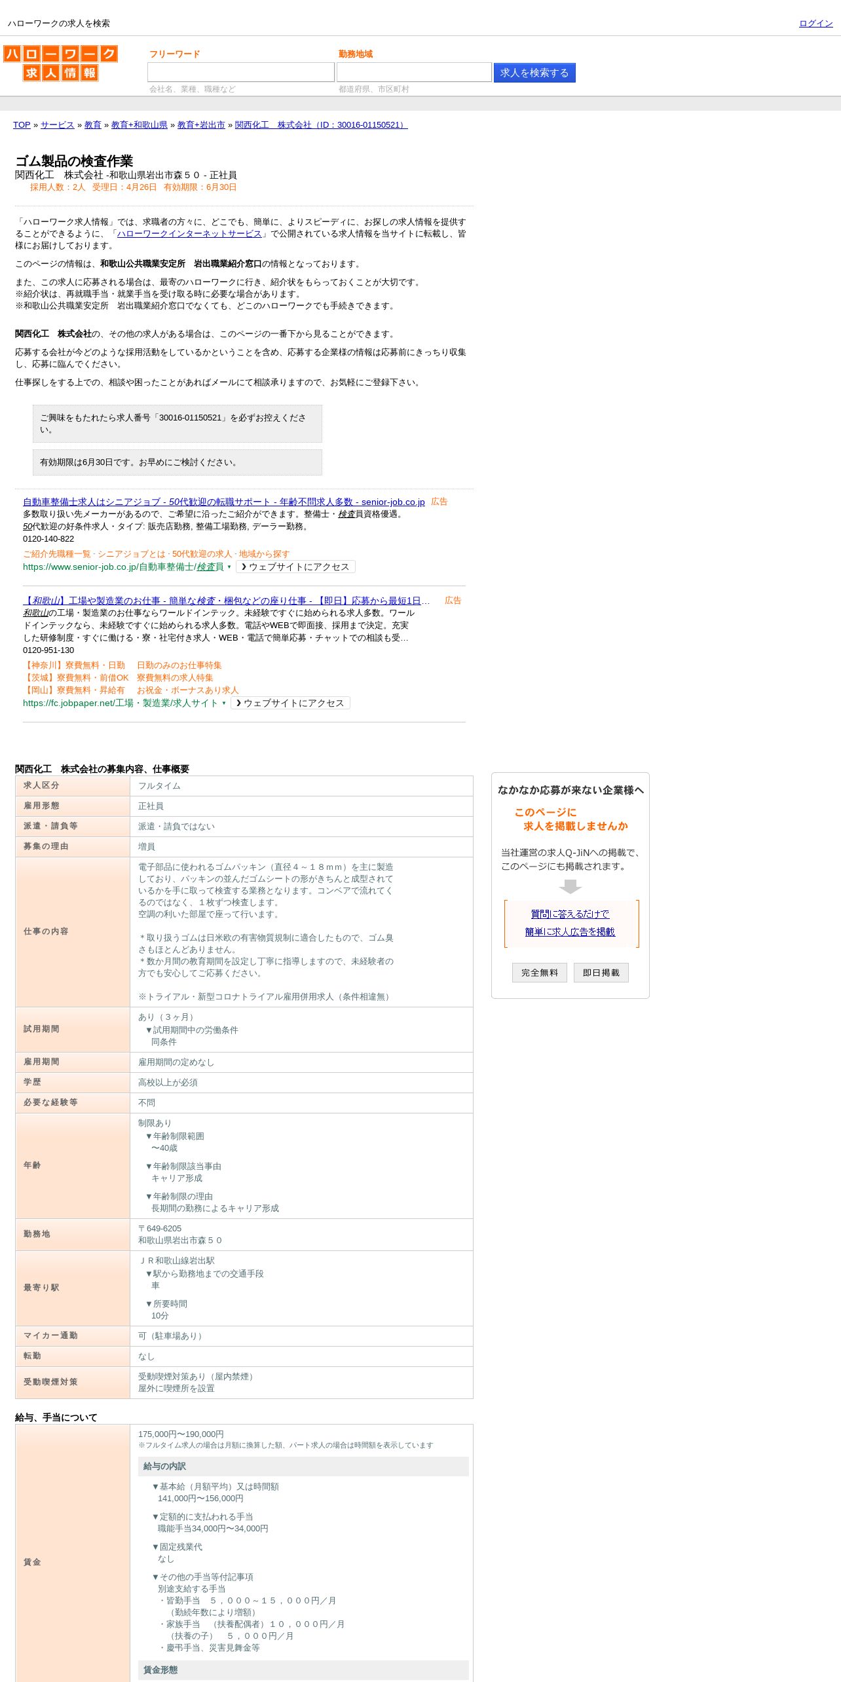Select the ゴム製品の検査作業 job title
Viewport: 841px width, 1682px height.
point(74,161)
